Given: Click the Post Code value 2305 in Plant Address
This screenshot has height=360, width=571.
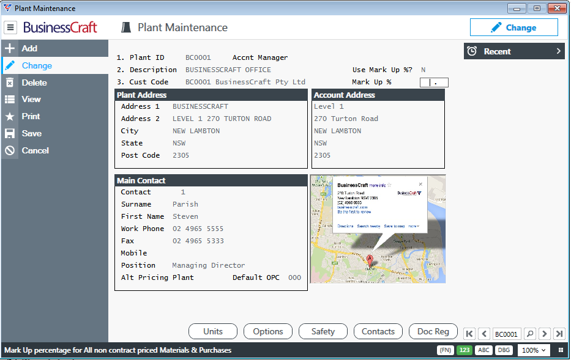Looking at the screenshot, I should (x=181, y=156).
